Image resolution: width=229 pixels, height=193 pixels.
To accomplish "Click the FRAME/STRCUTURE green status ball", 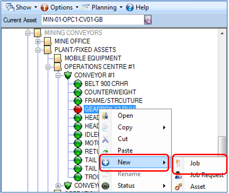I will (x=78, y=101).
